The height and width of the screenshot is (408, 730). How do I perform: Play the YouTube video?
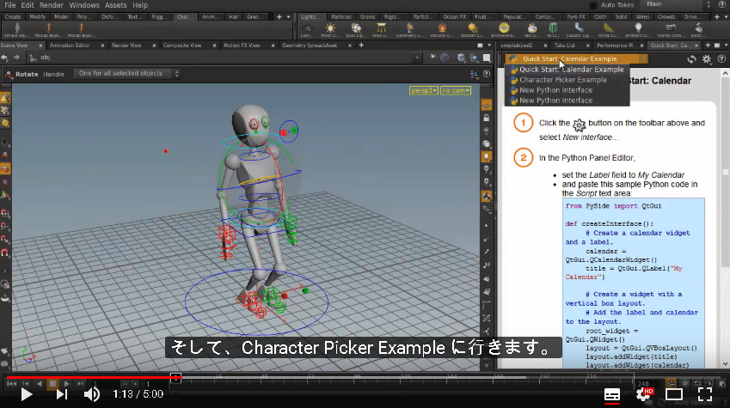click(x=27, y=394)
